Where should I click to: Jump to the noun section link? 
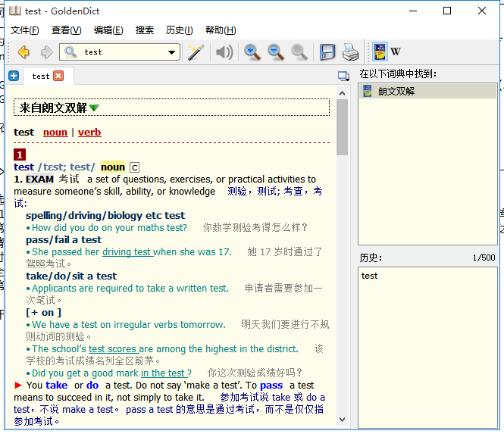(55, 133)
